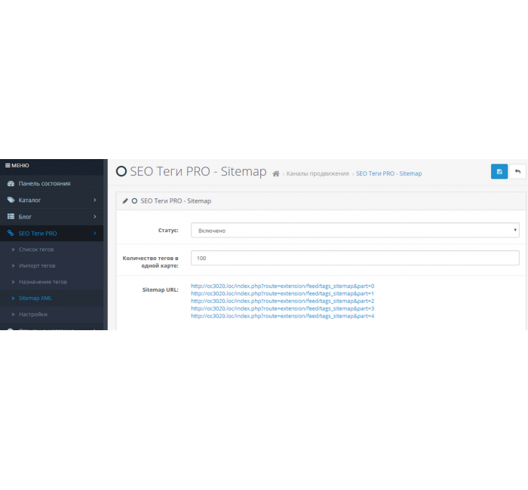Open Панель состояния menu item
Screen dimensions: 528x490
51,183
